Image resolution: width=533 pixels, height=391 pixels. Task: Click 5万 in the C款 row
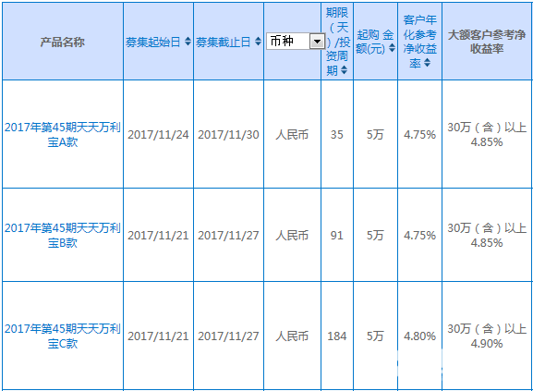click(375, 336)
